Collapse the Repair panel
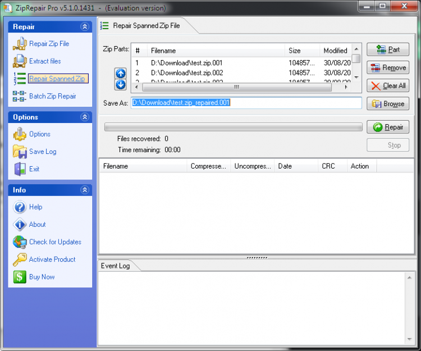 pyautogui.click(x=85, y=26)
